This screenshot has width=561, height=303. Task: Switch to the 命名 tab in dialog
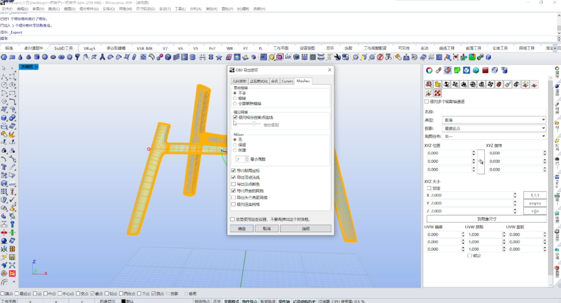click(274, 81)
